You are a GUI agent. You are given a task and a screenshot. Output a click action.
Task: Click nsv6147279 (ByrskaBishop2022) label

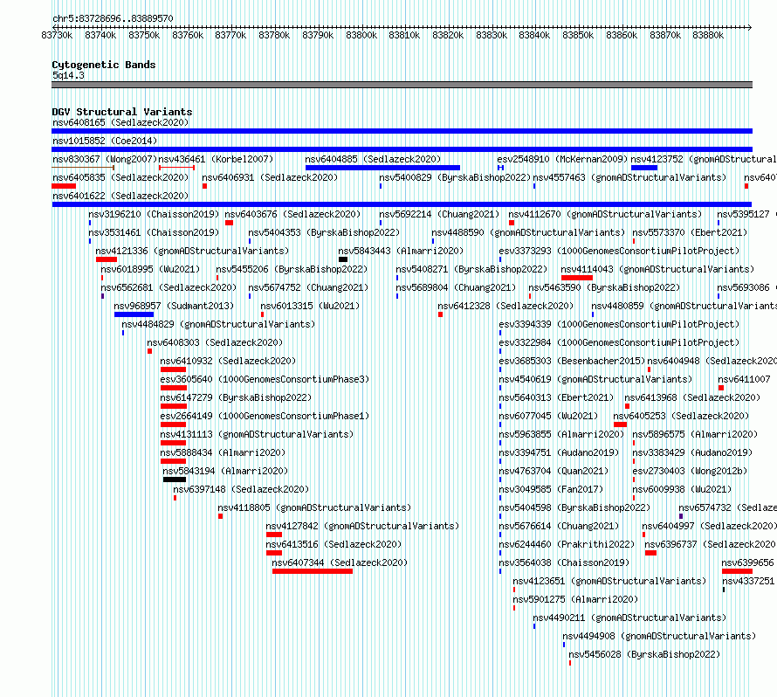click(x=236, y=397)
